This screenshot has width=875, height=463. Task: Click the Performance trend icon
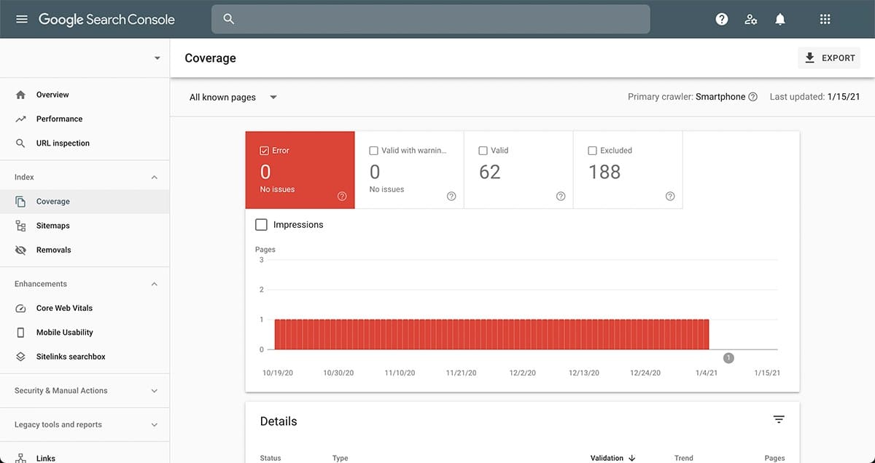[20, 119]
